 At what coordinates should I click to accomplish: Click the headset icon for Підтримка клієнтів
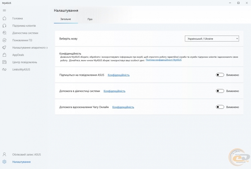(4, 26)
